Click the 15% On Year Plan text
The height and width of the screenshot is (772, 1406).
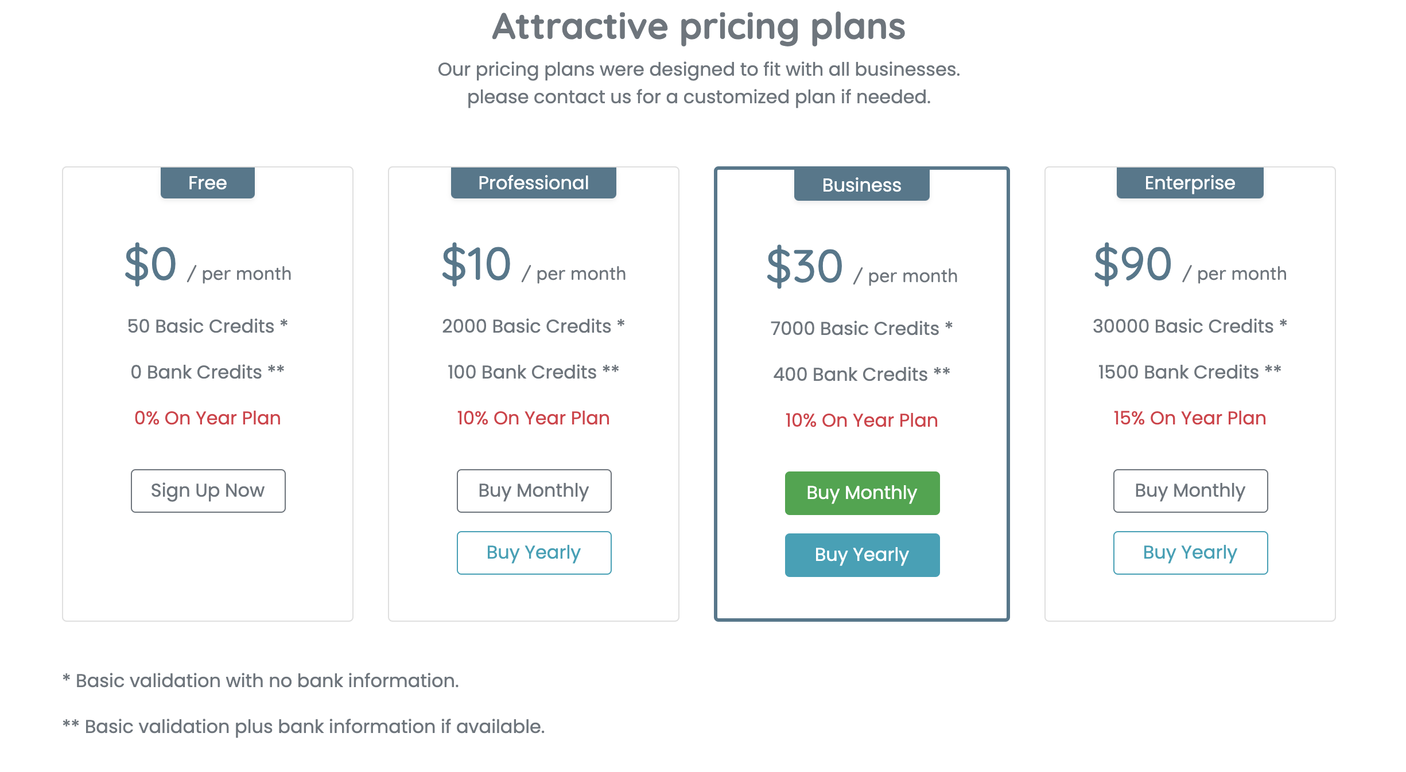pos(1189,418)
